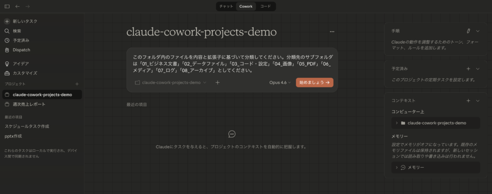Viewport: 492px width, 194px height.
Task: Open the folder selector claude-cowork-projects-demo dropdown
Action: coord(171,83)
